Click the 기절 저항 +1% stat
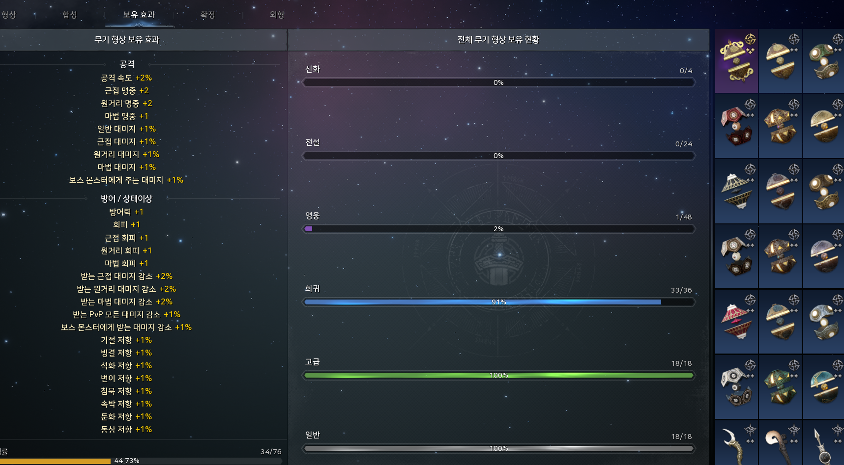 click(126, 340)
